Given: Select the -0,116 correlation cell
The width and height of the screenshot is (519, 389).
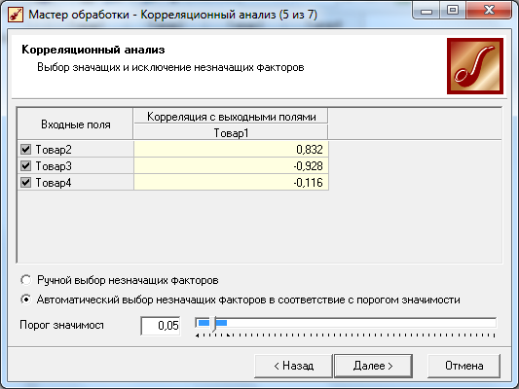Looking at the screenshot, I should point(231,183).
